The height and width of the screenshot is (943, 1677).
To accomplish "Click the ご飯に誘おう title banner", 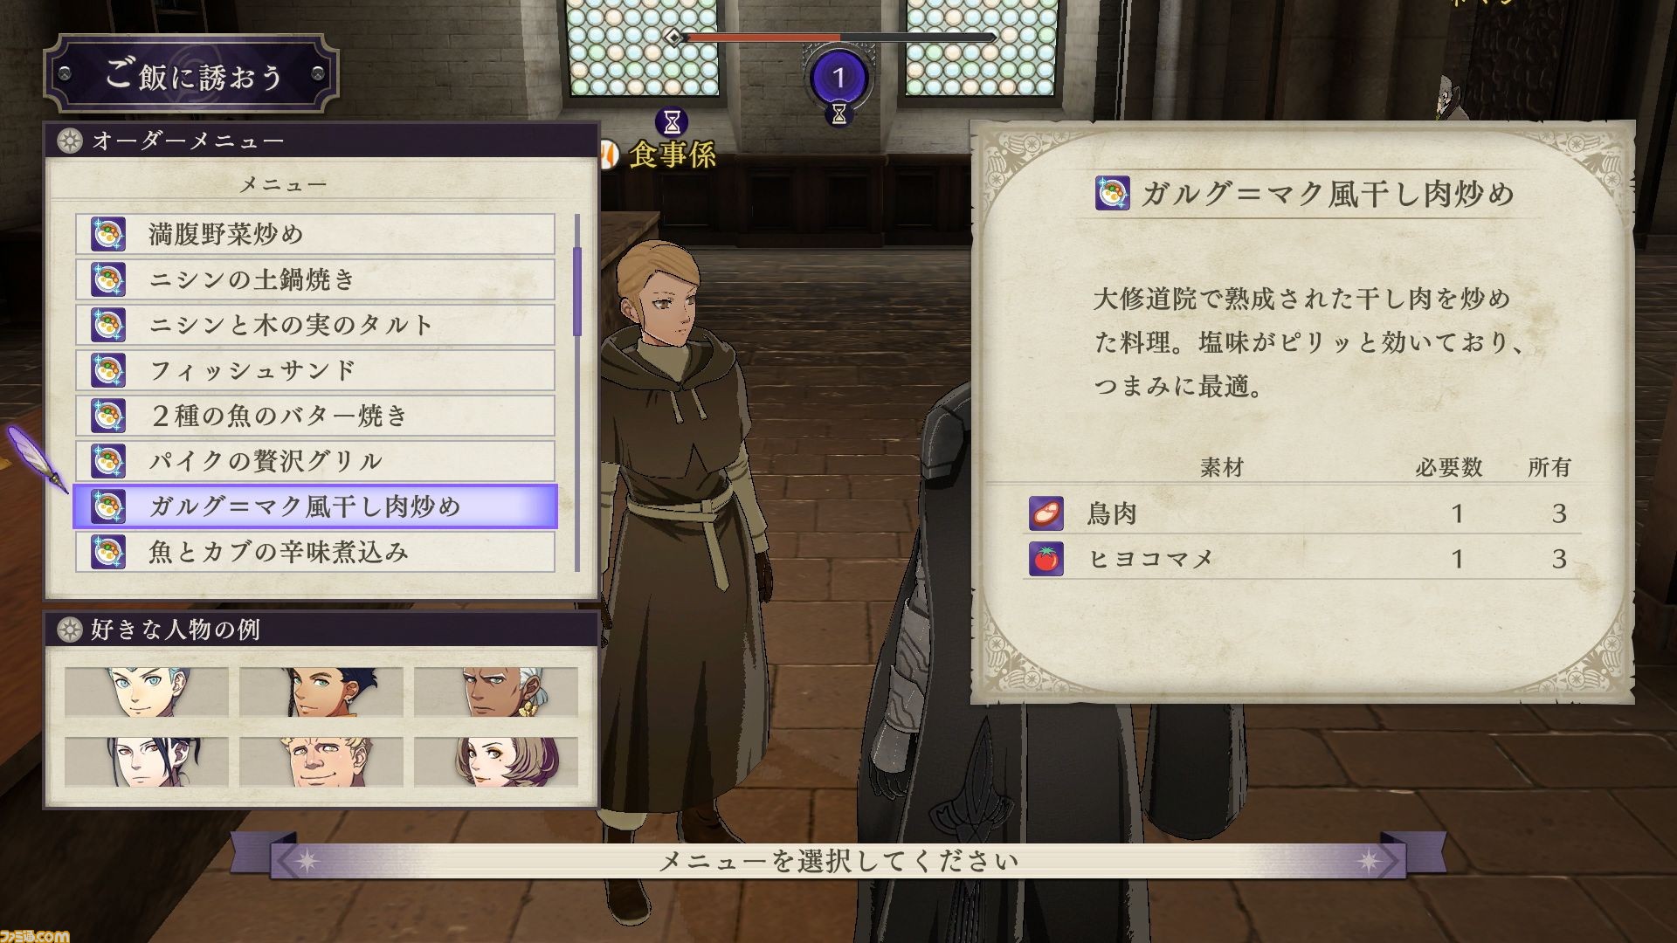I will click(x=191, y=75).
